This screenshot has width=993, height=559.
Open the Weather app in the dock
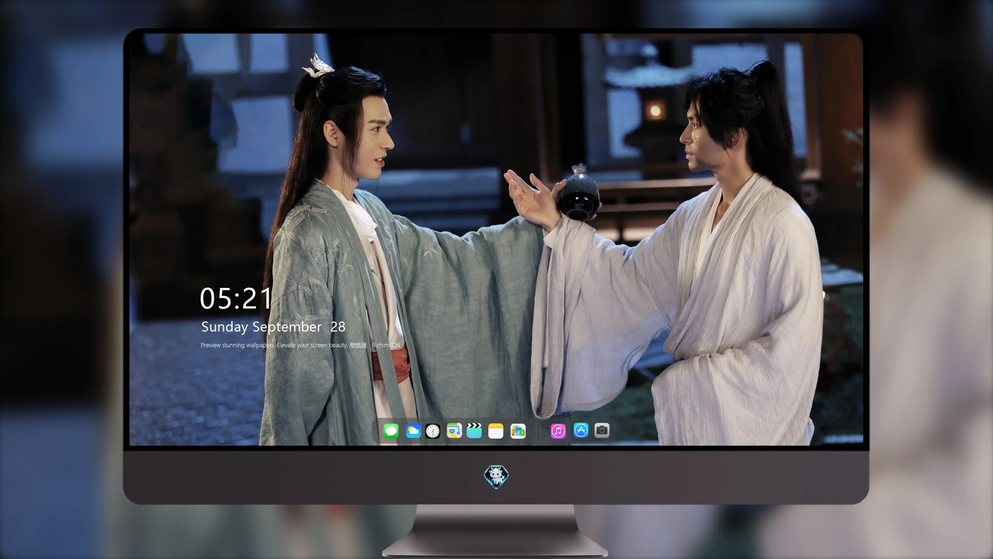click(x=413, y=431)
